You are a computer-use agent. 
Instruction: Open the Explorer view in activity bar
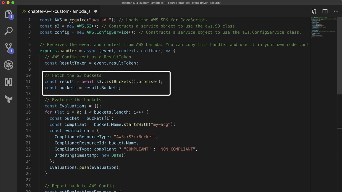(9, 14)
